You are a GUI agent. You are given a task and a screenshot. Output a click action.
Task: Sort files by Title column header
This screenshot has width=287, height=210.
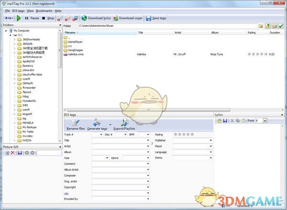(x=155, y=33)
